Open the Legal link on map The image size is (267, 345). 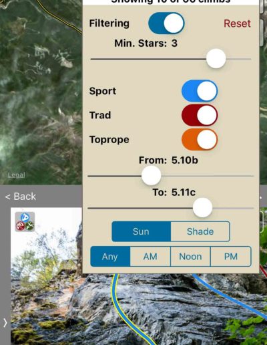point(17,175)
